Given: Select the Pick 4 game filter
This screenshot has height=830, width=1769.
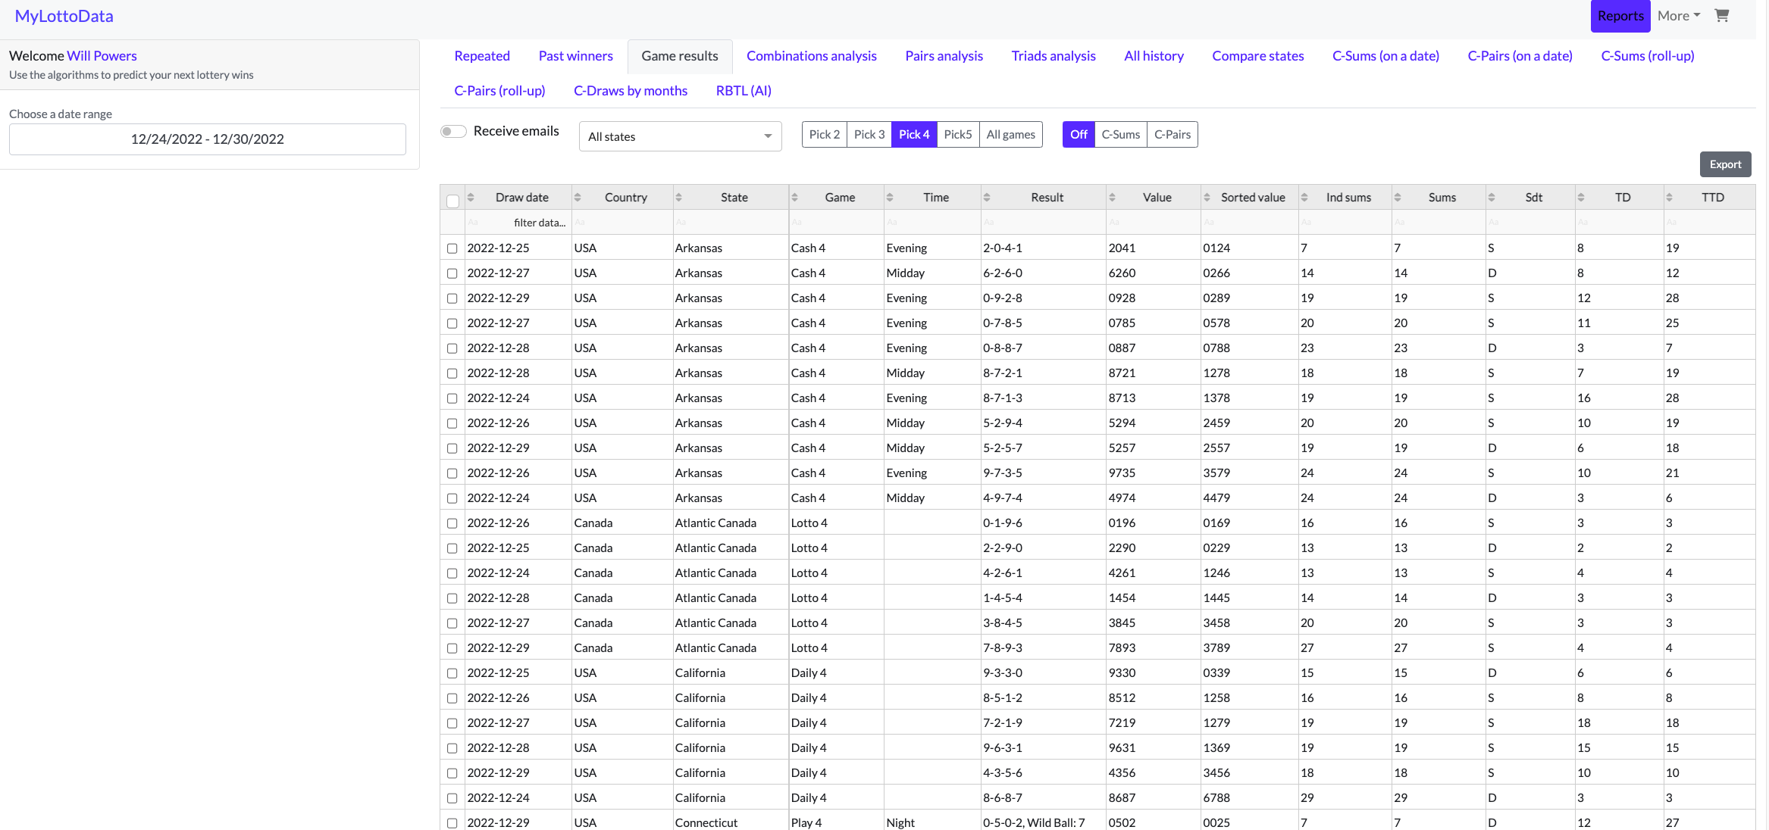Looking at the screenshot, I should [914, 135].
